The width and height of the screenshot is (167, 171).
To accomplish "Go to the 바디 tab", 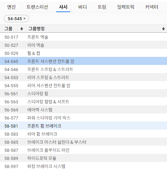I will [82, 7].
